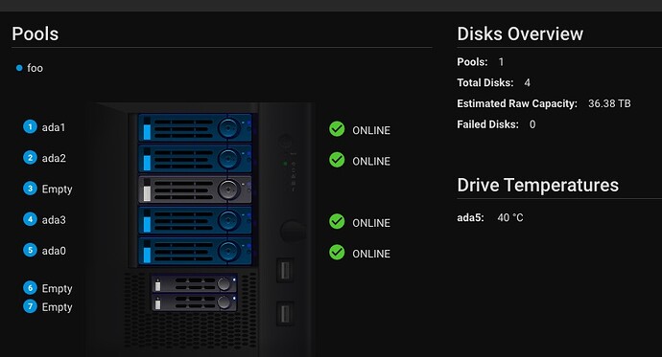Screen dimensions: 662x357
Task: Select the ada1 drive tray in the enclosure
Action: point(195,127)
